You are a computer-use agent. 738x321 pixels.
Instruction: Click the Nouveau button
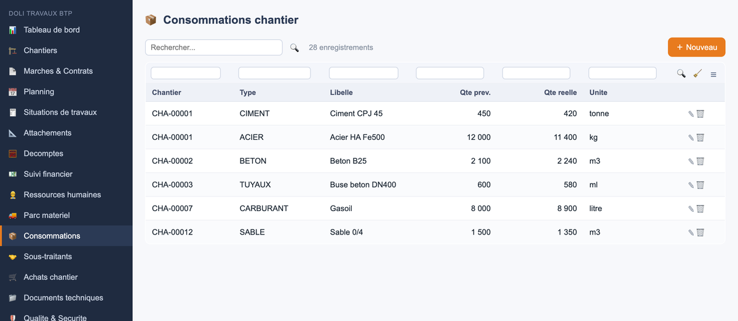[697, 47]
